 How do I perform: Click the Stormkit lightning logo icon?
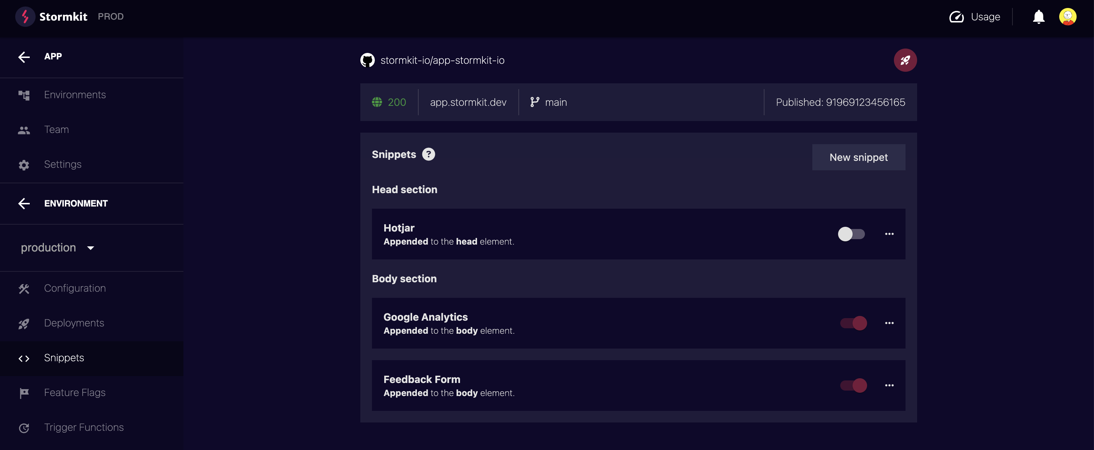[25, 17]
